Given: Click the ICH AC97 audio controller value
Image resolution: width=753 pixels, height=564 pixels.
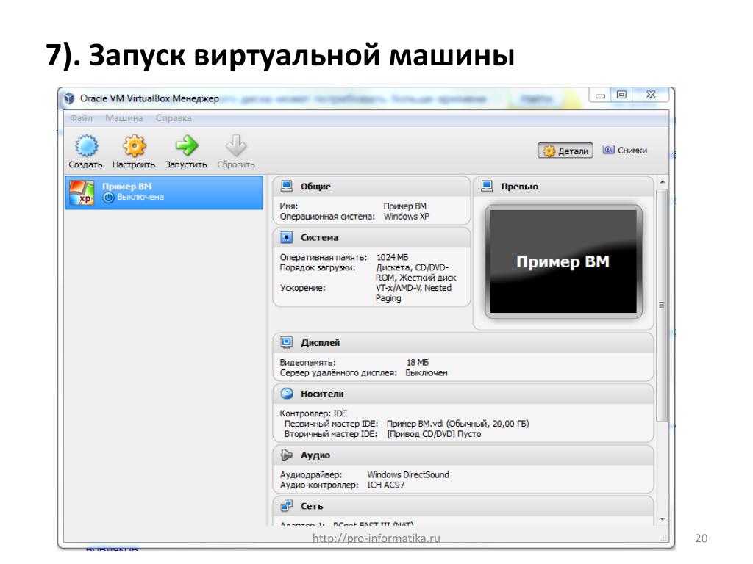Looking at the screenshot, I should click(385, 485).
